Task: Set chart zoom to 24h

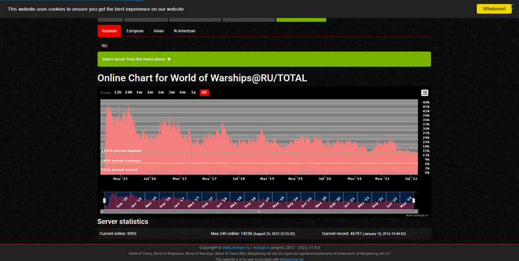Action: [128, 93]
